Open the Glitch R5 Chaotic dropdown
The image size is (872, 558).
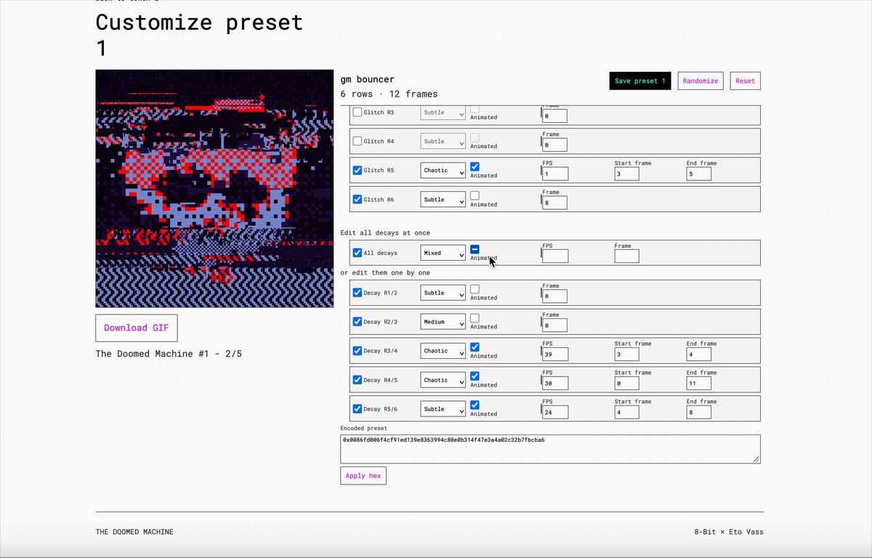tap(443, 171)
